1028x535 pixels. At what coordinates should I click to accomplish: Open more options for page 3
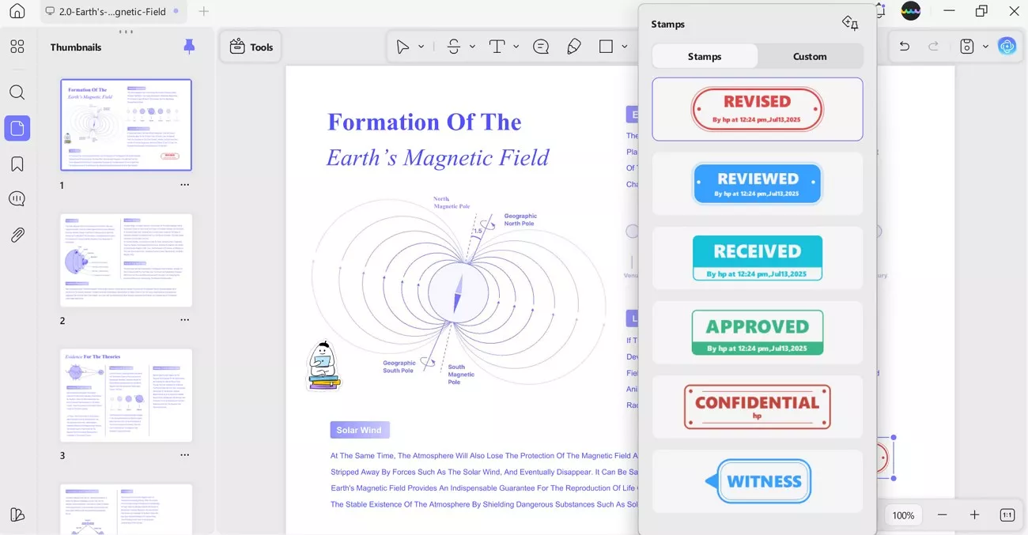pos(185,455)
